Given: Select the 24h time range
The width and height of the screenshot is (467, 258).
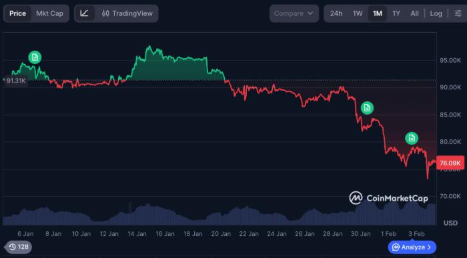Looking at the screenshot, I should click(x=336, y=13).
